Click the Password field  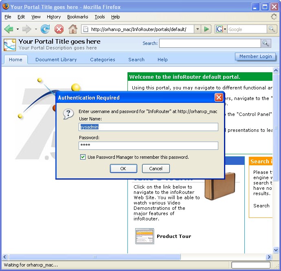point(148,145)
